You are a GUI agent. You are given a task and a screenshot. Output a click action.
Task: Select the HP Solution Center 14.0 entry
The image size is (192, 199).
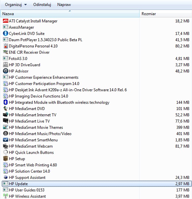pyautogui.click(x=97, y=171)
